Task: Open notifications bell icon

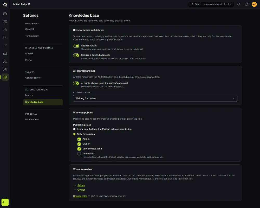Action: click(239, 4)
